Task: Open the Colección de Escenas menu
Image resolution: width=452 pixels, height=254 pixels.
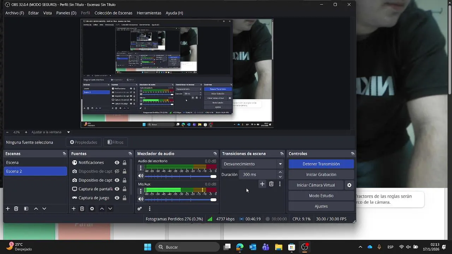Action: [113, 13]
